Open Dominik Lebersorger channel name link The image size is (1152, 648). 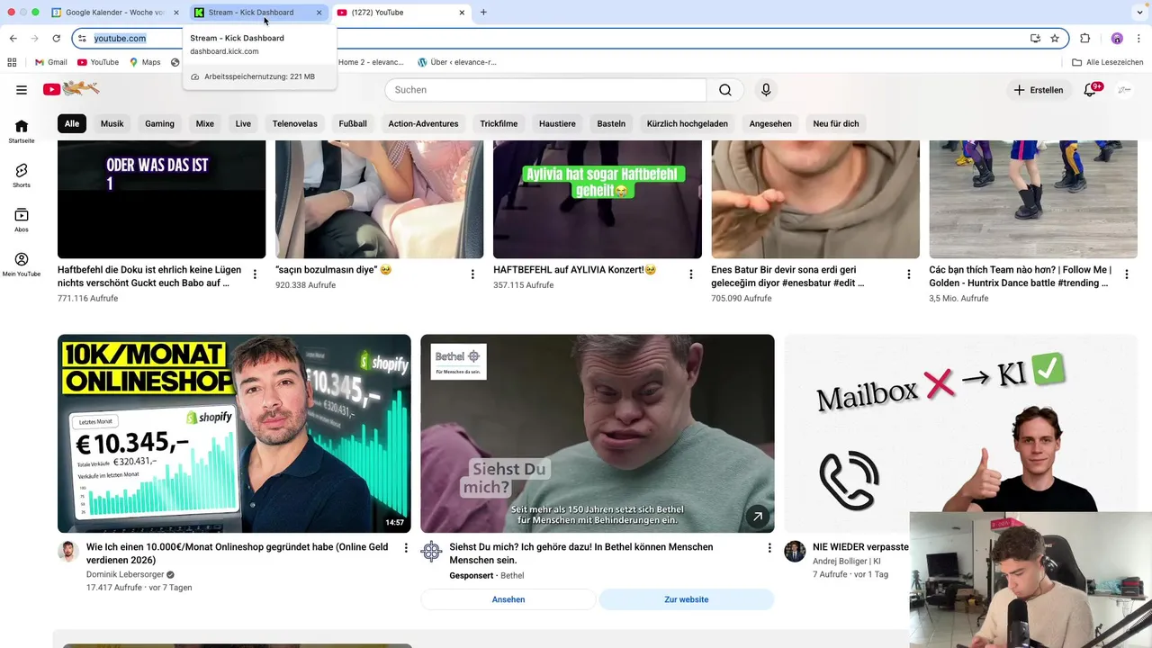click(125, 574)
